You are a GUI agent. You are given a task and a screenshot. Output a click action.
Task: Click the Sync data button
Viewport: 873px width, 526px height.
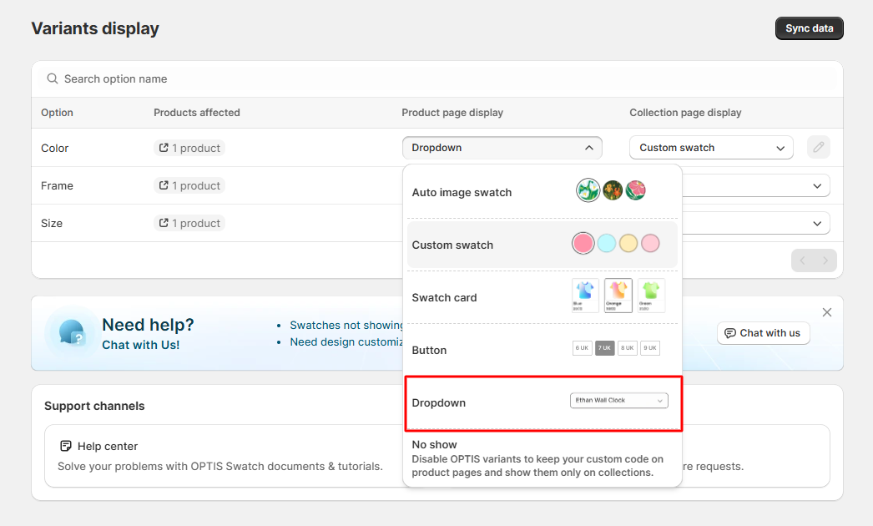click(809, 28)
